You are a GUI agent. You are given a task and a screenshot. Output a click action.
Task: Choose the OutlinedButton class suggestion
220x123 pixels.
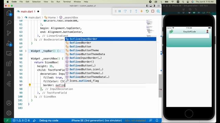pyautogui.click(x=111, y=46)
